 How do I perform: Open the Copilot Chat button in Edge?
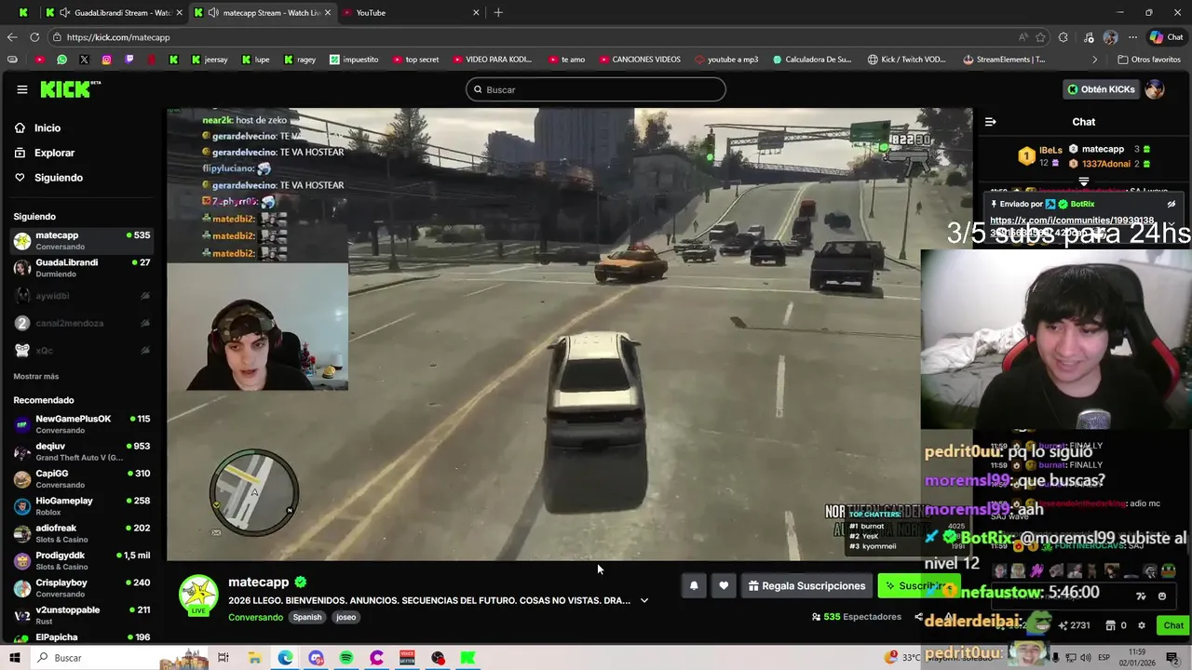(1167, 37)
